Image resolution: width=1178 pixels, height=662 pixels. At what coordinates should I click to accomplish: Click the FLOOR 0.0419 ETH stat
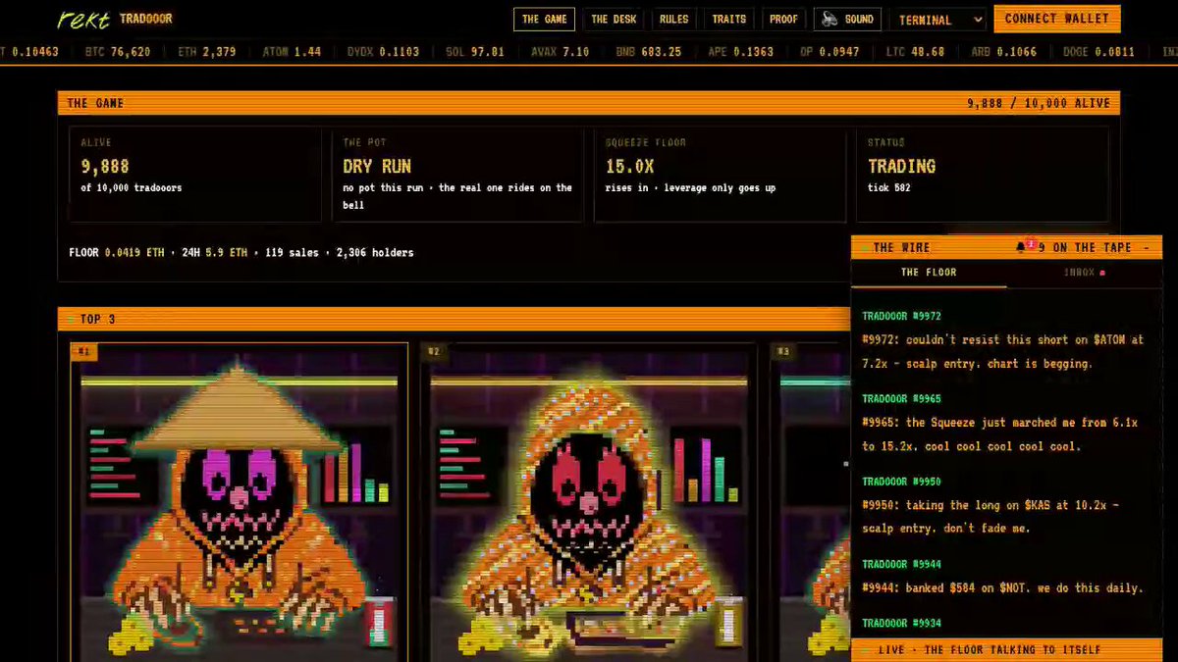pos(117,253)
